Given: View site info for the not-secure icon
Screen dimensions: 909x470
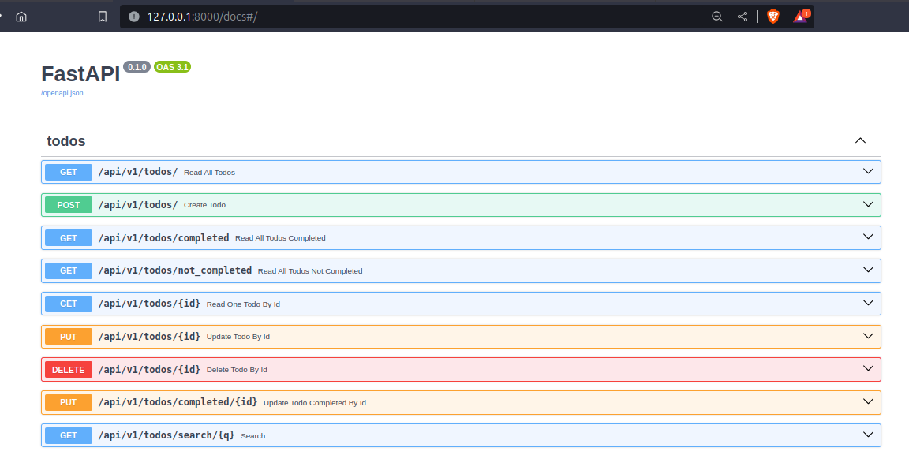Looking at the screenshot, I should [134, 17].
